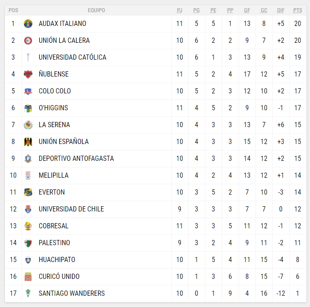
Task: Click the Huachipato team name
Action: point(57,260)
